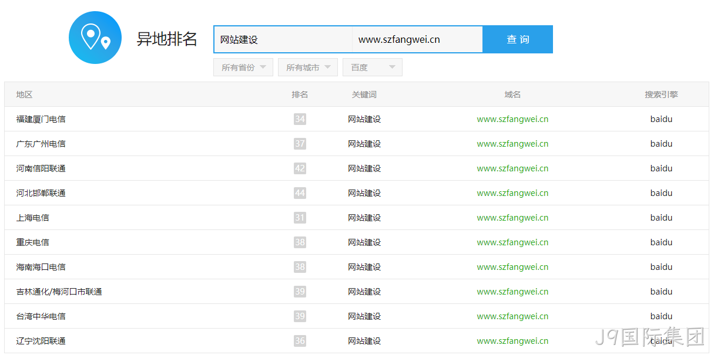Open domain link in 上海电信 row
714x355 pixels.
point(512,218)
